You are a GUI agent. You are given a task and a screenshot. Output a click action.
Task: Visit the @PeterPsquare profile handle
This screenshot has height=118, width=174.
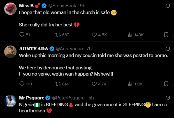pyautogui.click(x=69, y=98)
